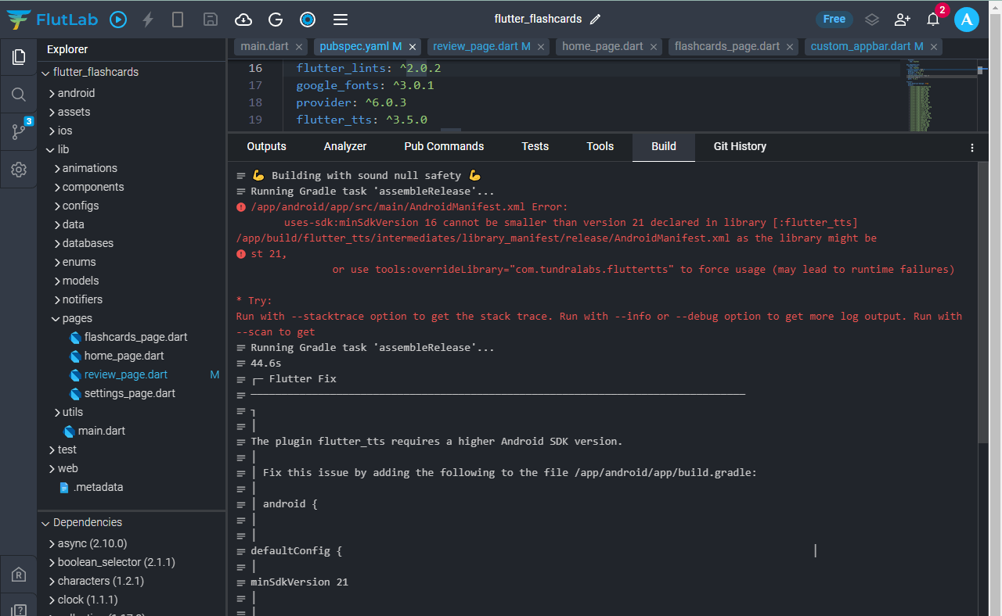Open the source control sidebar icon
1002x616 pixels.
19,131
